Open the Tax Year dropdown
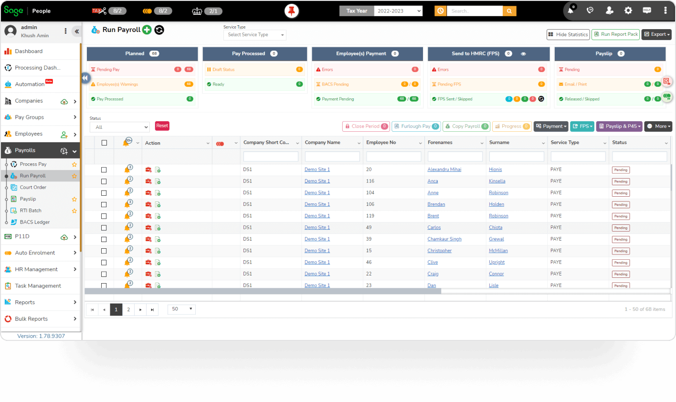The image size is (676, 402). 398,11
